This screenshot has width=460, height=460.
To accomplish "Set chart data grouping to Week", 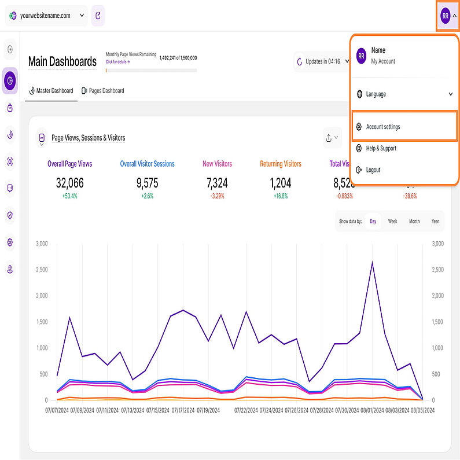I will (392, 221).
